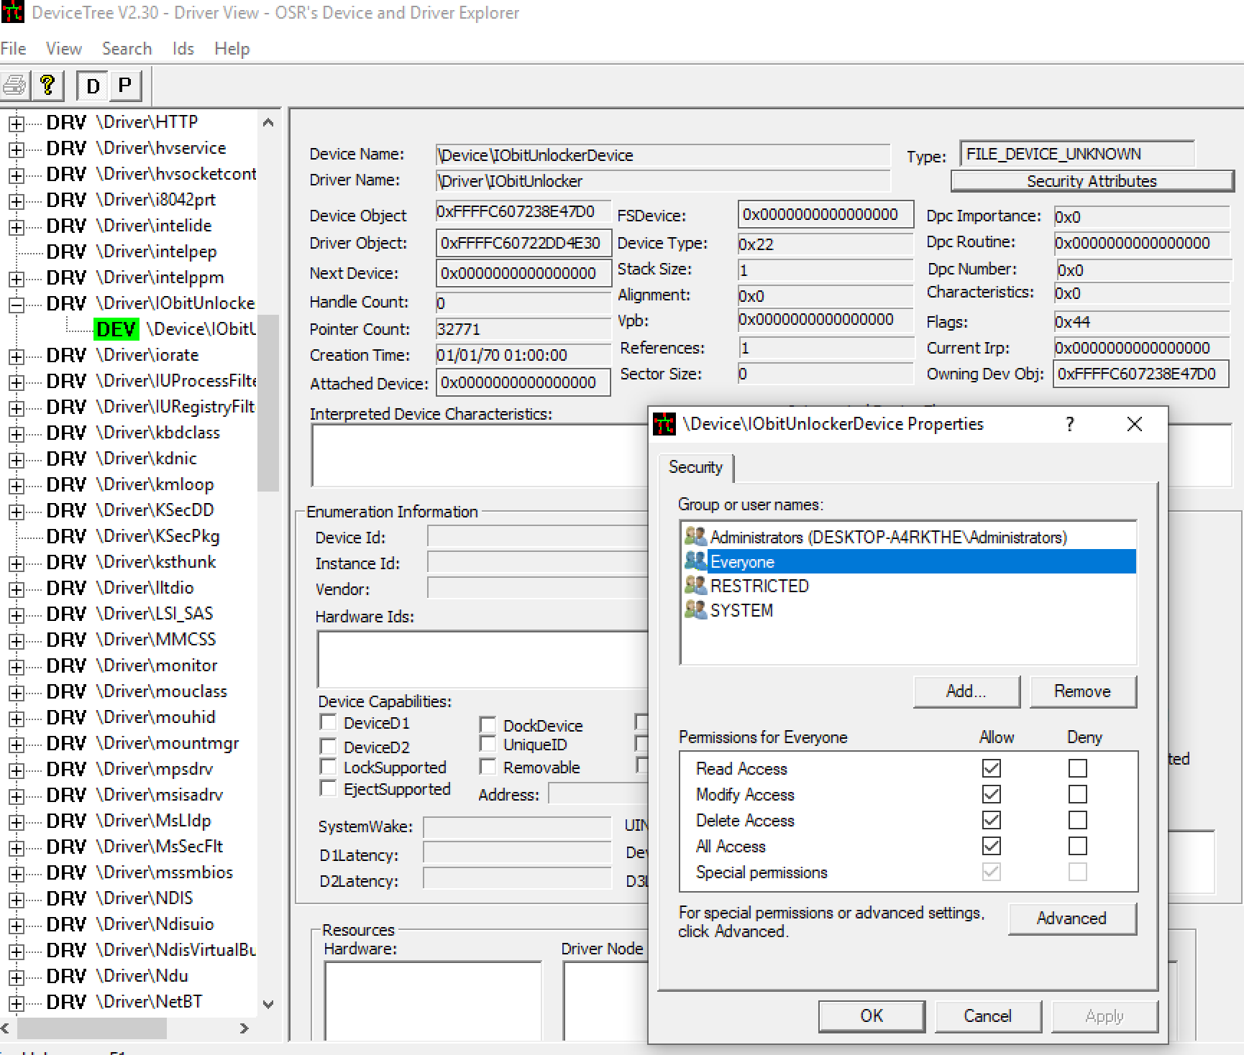Select Administrators group entry
The image size is (1244, 1055).
coord(907,538)
